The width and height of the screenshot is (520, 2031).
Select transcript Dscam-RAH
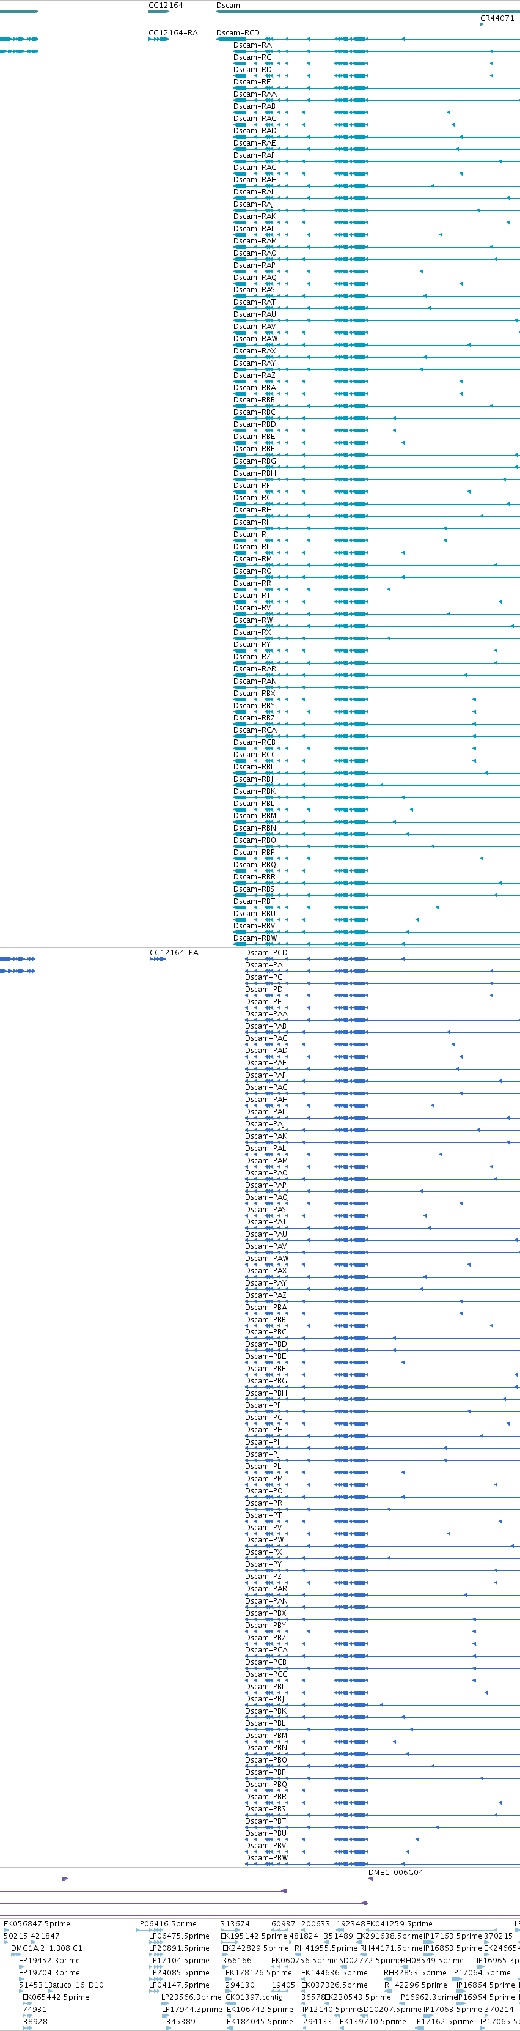(255, 180)
